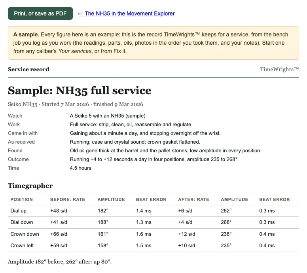Click the '235°' after amplitude cell

(x=226, y=246)
